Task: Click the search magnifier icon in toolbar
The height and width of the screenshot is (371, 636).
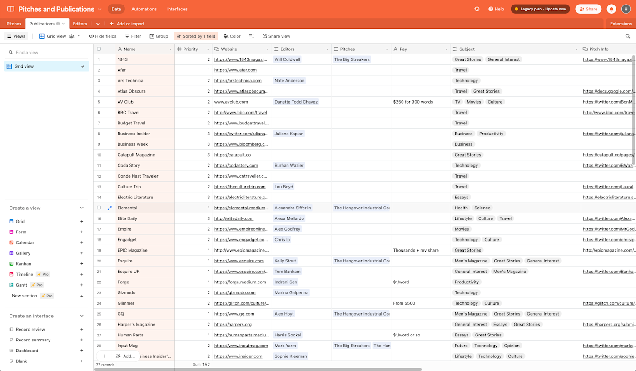Action: pos(628,36)
